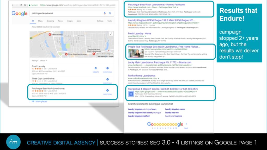Click the More places link
Image resolution: width=267 pixels, height=150 pixels.
(41, 102)
